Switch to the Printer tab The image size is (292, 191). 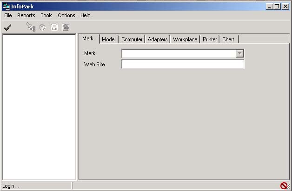pos(210,39)
